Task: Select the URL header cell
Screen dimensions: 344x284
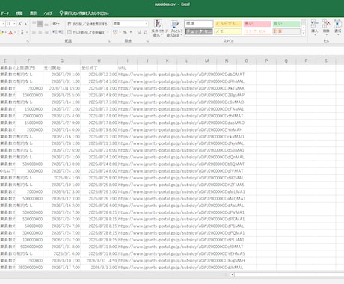Action: point(127,68)
